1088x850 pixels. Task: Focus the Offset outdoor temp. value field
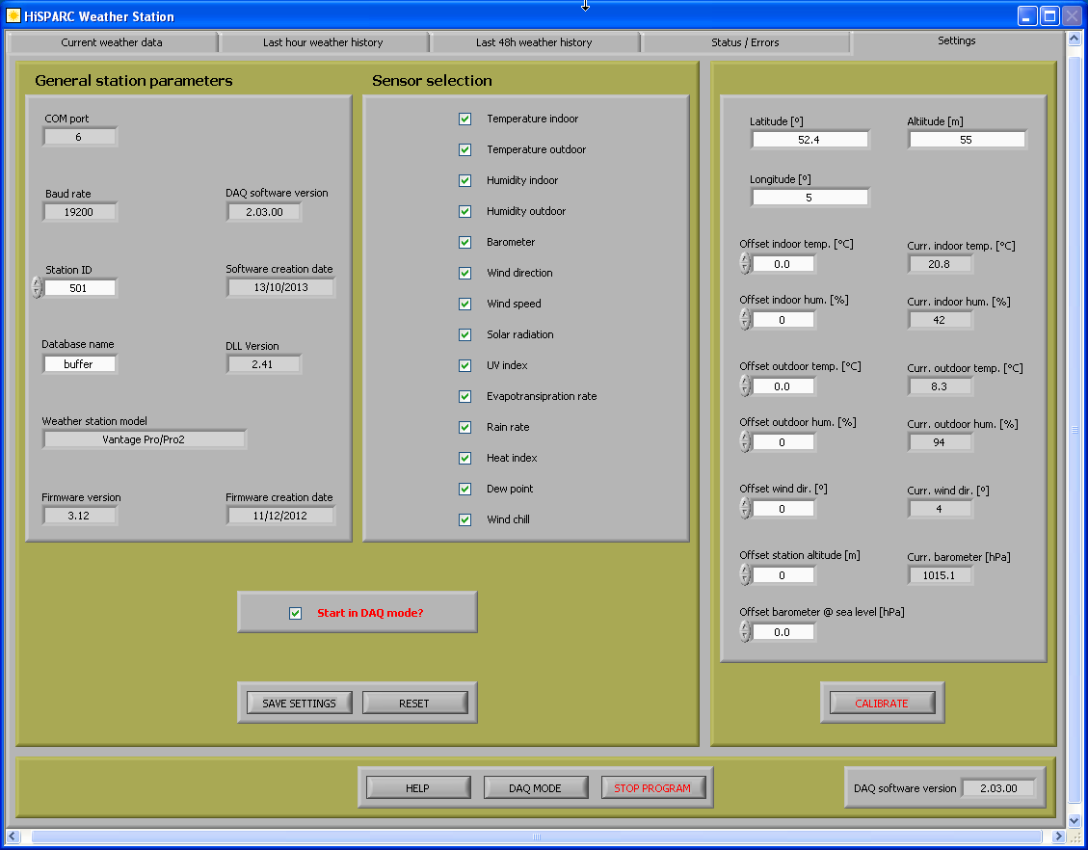[x=783, y=386]
